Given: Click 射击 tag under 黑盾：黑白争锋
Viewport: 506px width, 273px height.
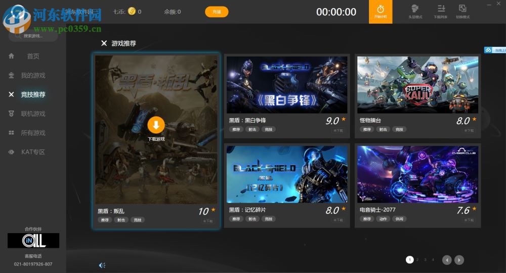Looking at the screenshot, I should [252, 129].
